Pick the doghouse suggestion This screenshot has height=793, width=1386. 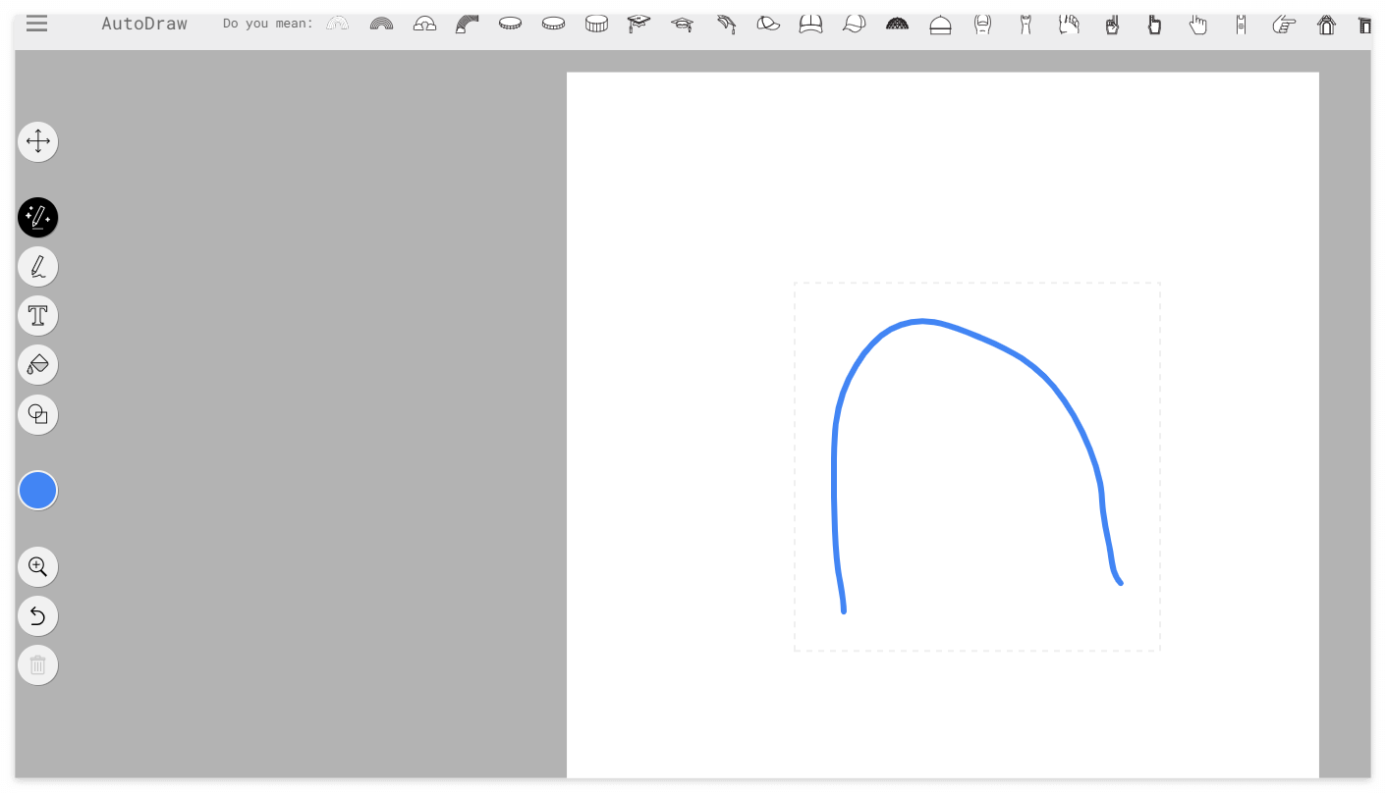(x=1327, y=24)
